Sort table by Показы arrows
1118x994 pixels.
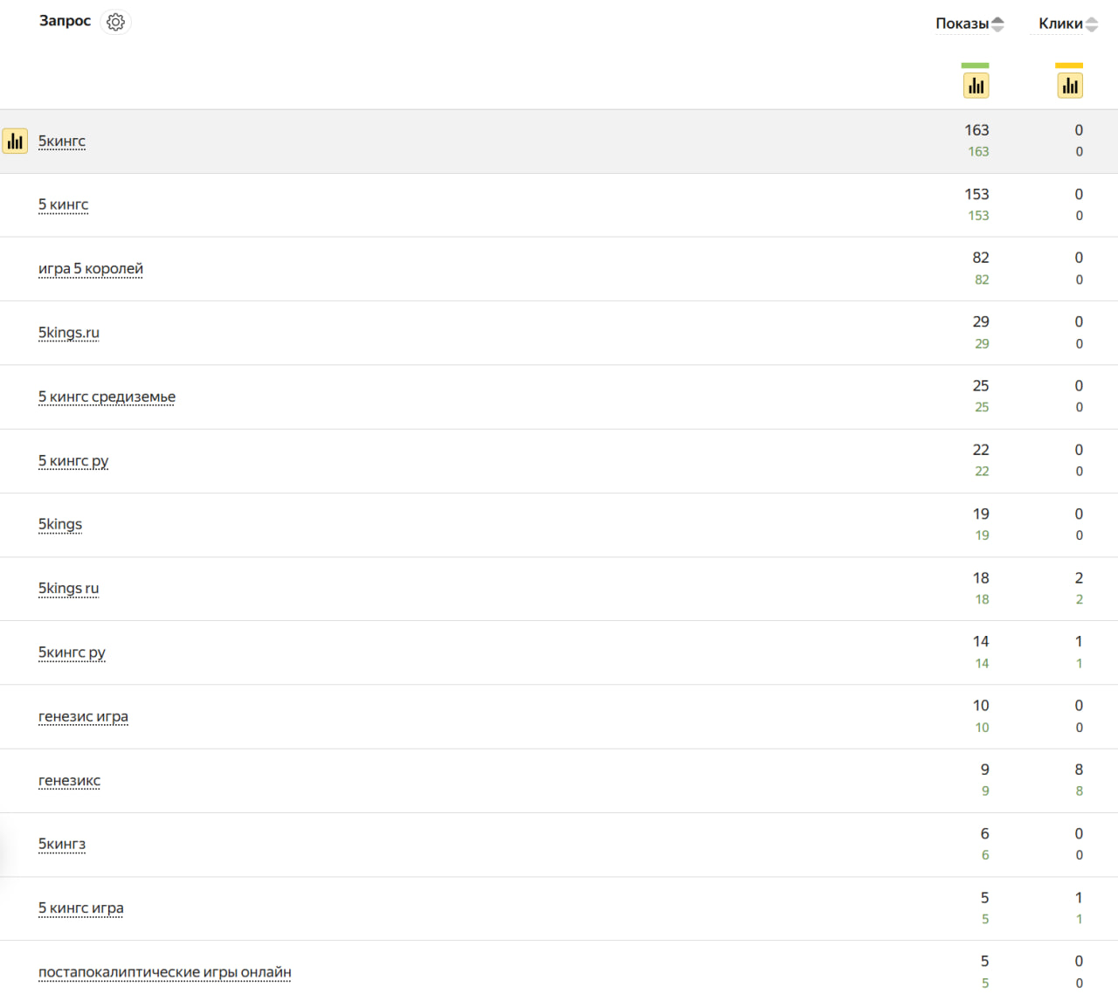(x=998, y=24)
